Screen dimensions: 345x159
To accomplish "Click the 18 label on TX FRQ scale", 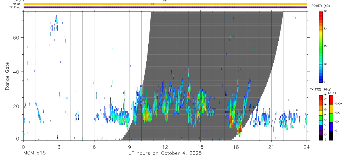I will click(x=325, y=95).
